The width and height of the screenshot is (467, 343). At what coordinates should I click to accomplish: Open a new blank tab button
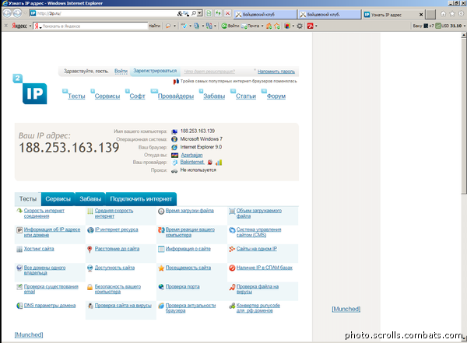430,14
